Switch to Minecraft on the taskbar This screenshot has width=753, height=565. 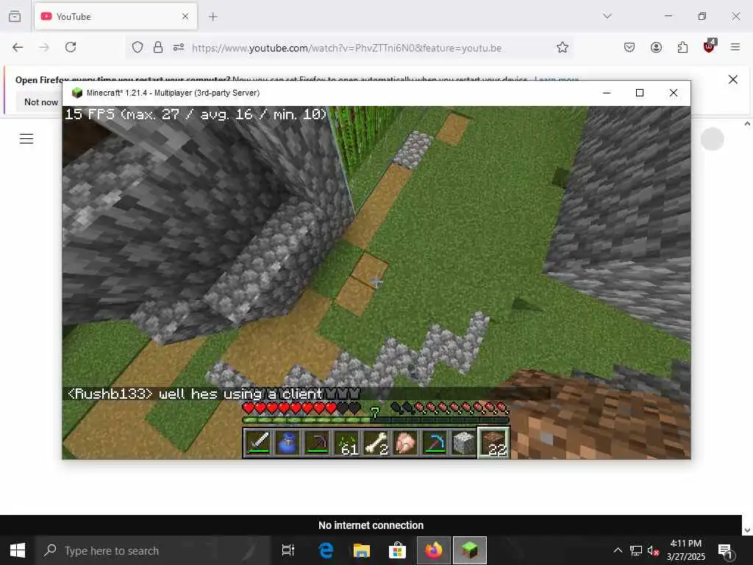pyautogui.click(x=470, y=550)
